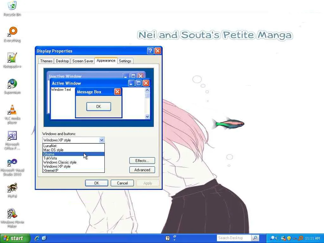The image size is (324, 243).
Task: Switch to the Themes tab
Action: [x=46, y=61]
